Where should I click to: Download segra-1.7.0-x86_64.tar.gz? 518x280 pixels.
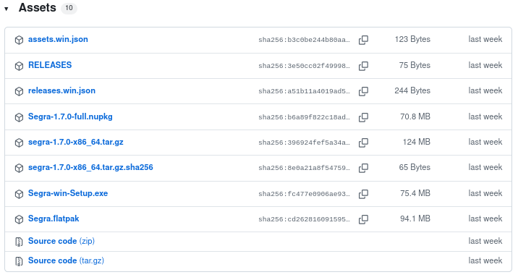[76, 143]
